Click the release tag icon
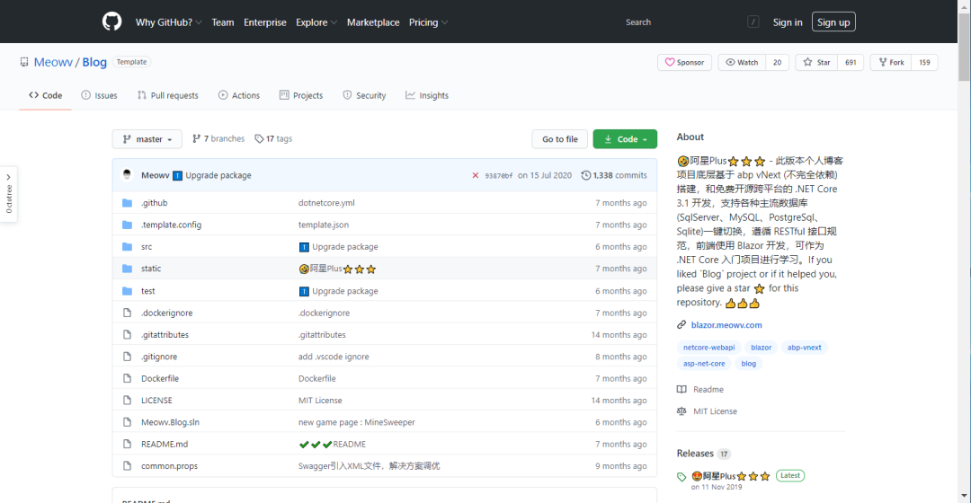 (681, 477)
